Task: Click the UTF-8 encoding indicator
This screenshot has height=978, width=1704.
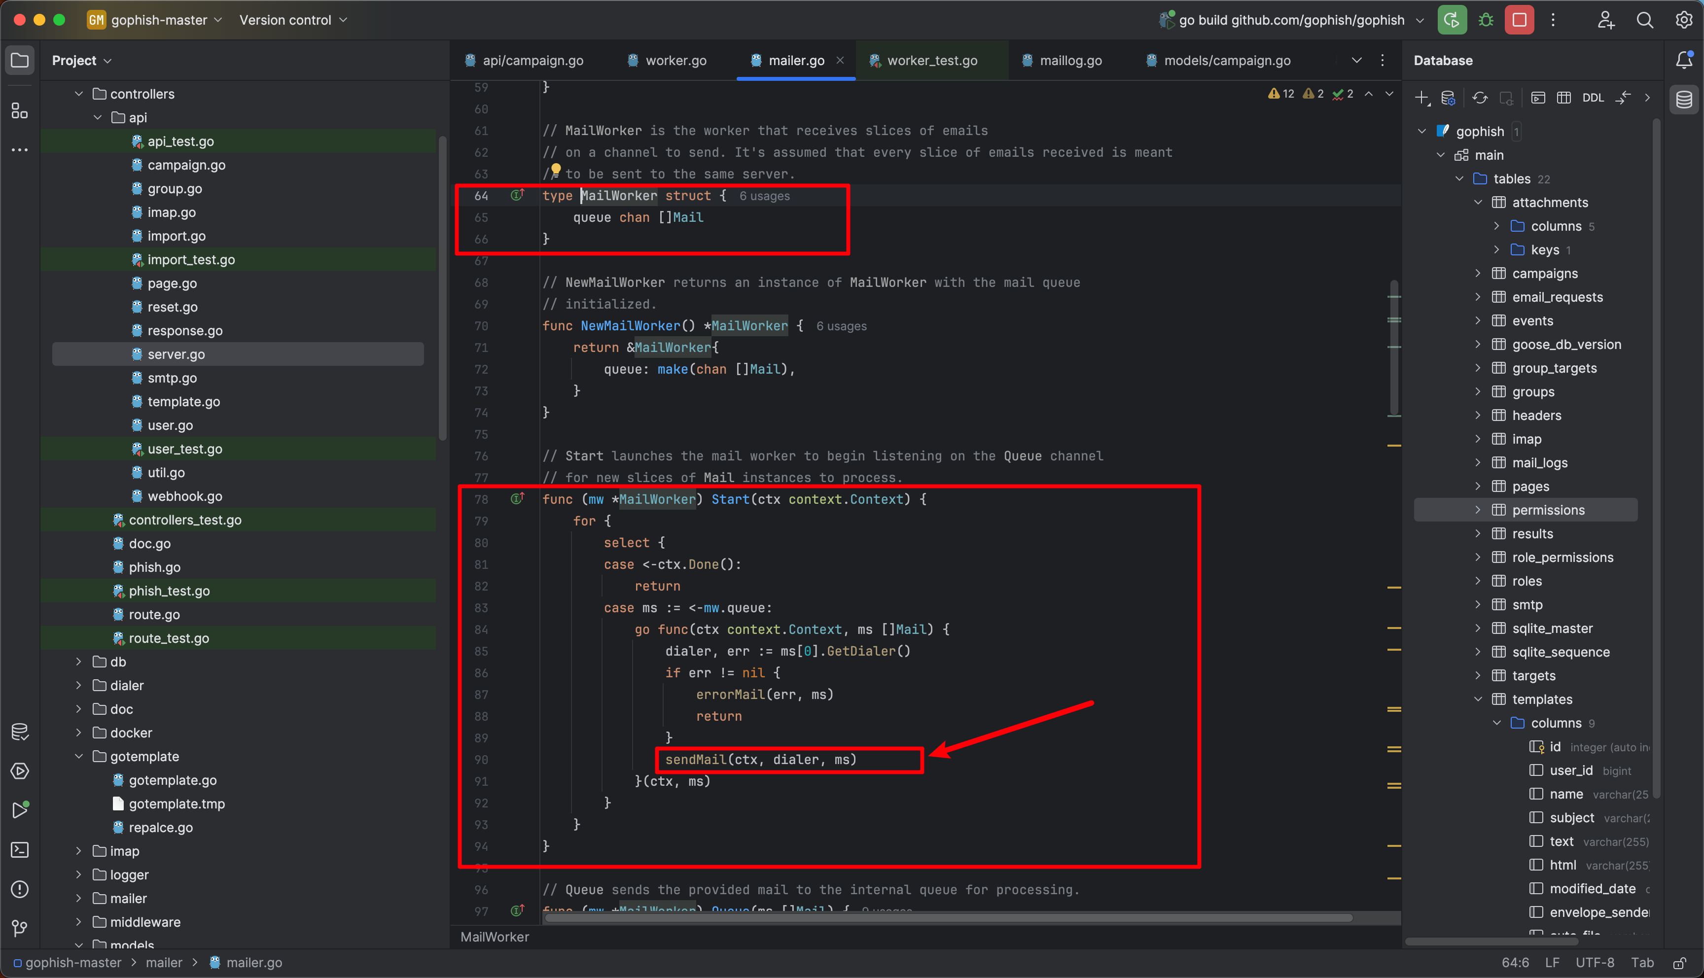Action: coord(1595,963)
